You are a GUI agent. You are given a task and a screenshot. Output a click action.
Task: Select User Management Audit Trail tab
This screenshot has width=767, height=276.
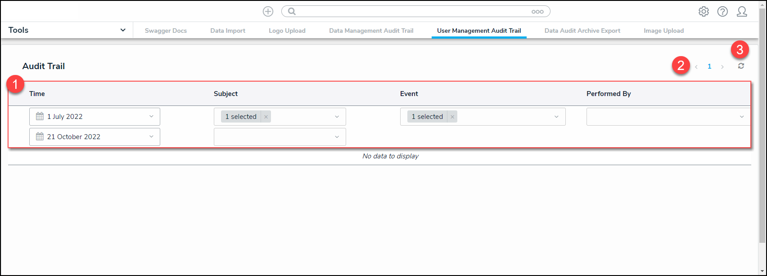(479, 31)
